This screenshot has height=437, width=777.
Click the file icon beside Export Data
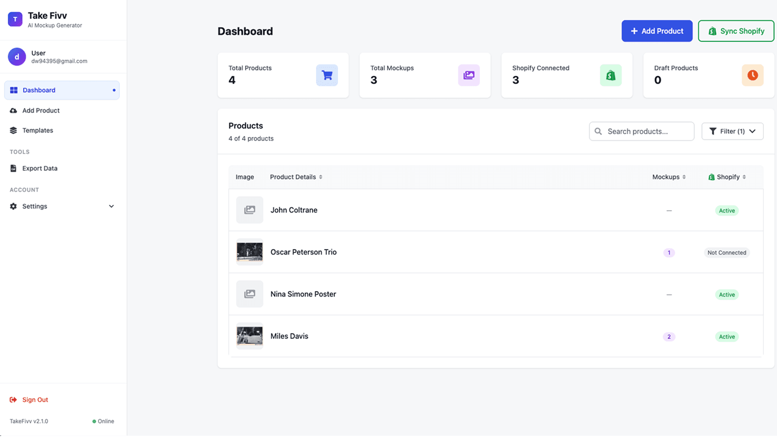[x=13, y=168]
